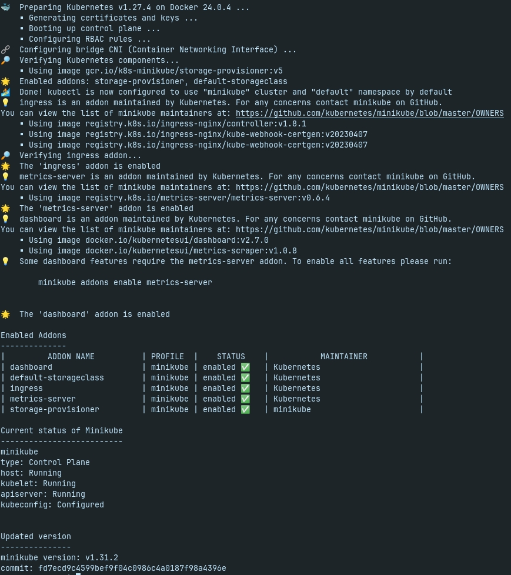The image size is (511, 575).
Task: Click the 'dashboard' addon name cell
Action: coord(31,367)
